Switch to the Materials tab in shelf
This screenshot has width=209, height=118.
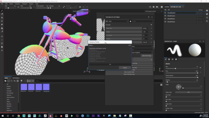pyautogui.click(x=16, y=78)
